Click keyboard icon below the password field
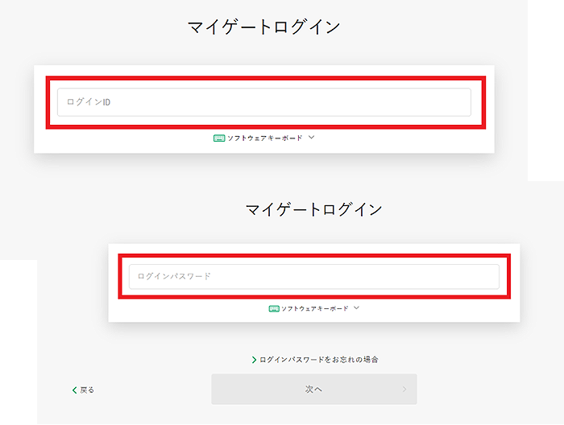 coord(274,308)
